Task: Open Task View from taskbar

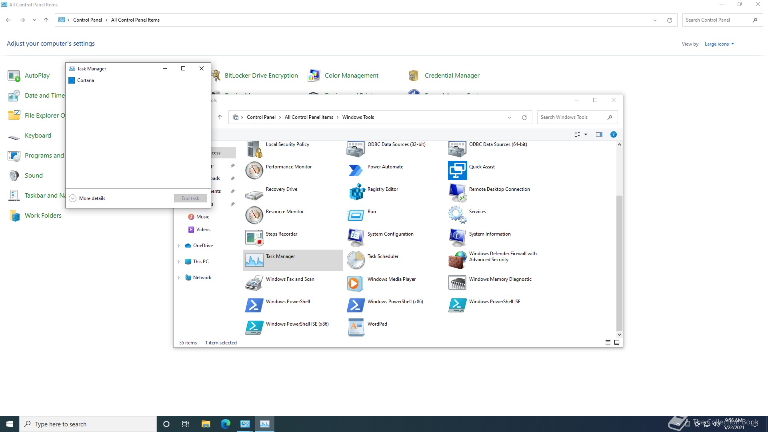Action: (186, 424)
